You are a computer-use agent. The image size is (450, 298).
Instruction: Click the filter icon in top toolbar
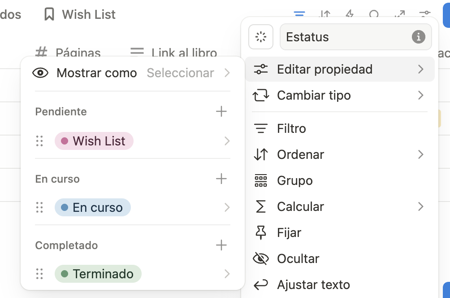[x=299, y=13]
